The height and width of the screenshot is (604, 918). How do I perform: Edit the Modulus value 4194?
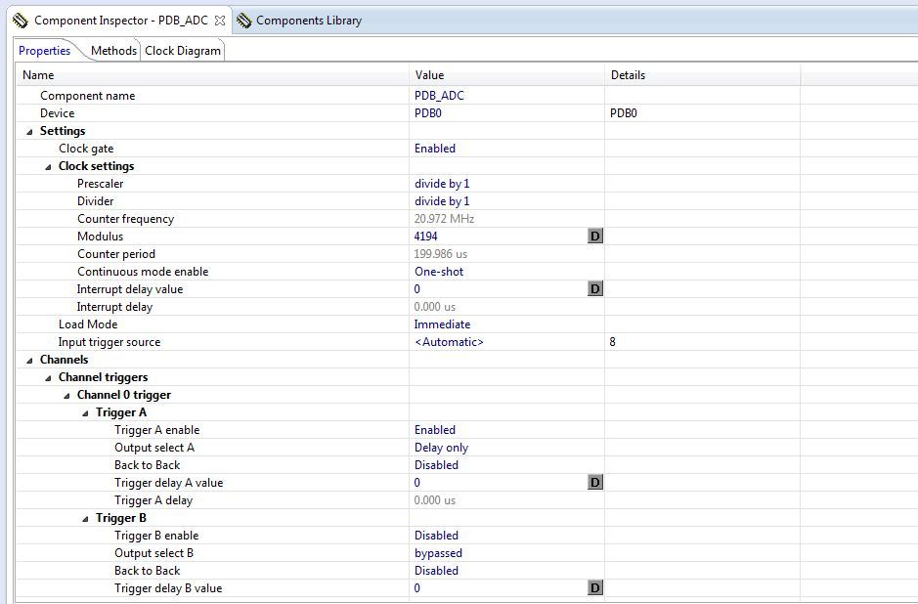pyautogui.click(x=425, y=237)
